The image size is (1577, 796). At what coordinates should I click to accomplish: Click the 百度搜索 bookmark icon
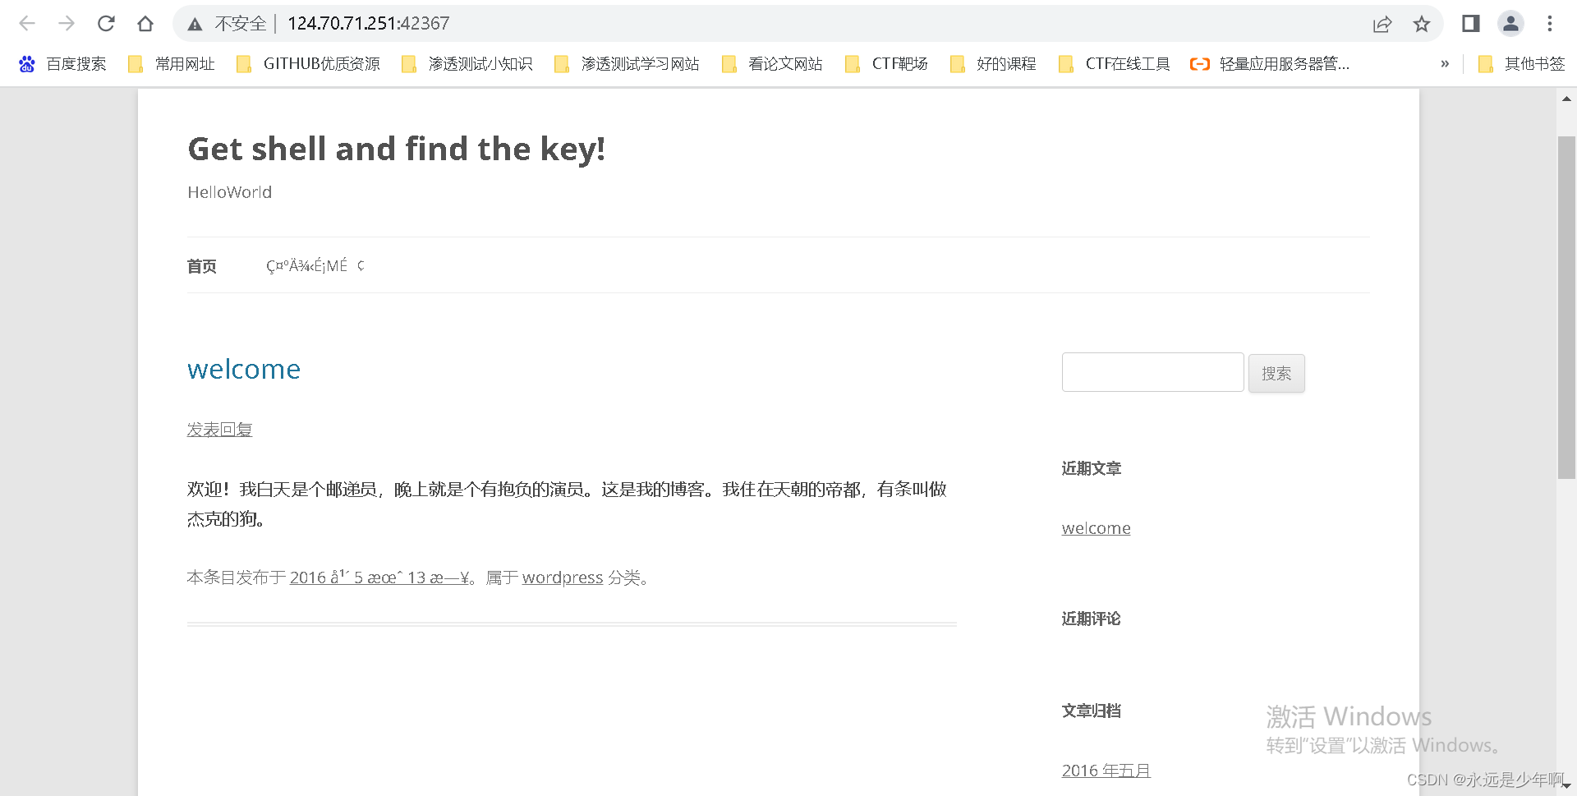point(25,63)
